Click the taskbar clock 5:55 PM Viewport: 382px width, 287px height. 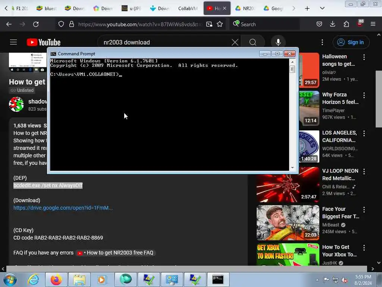[363, 280]
